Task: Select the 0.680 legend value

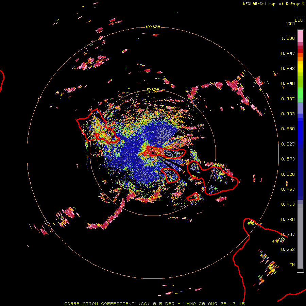Action: (288, 129)
